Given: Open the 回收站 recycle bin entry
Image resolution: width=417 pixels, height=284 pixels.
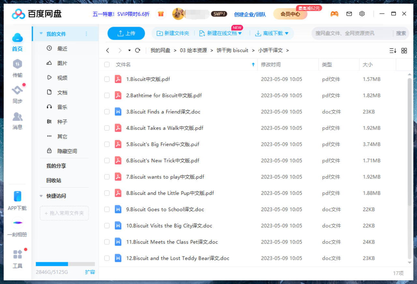Looking at the screenshot, I should point(54,181).
